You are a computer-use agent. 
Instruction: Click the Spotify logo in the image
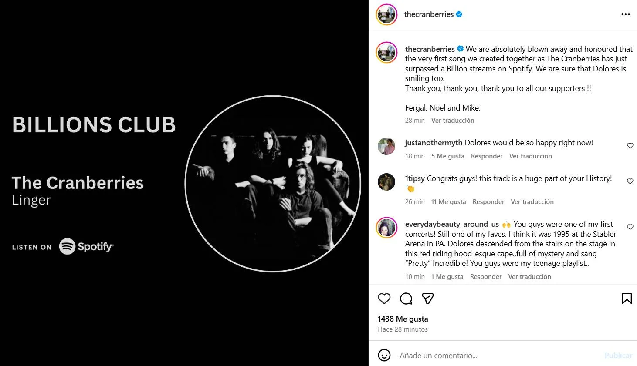(x=86, y=247)
